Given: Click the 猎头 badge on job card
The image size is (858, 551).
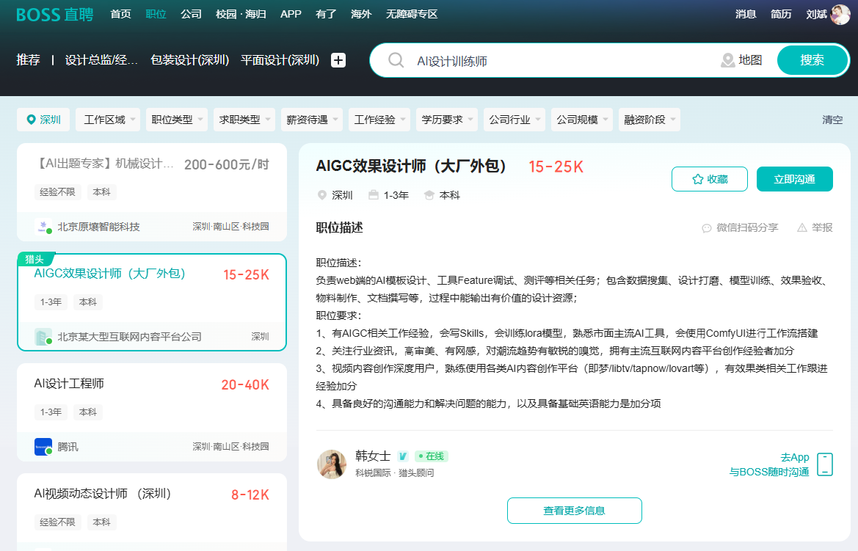Looking at the screenshot, I should pyautogui.click(x=34, y=259).
